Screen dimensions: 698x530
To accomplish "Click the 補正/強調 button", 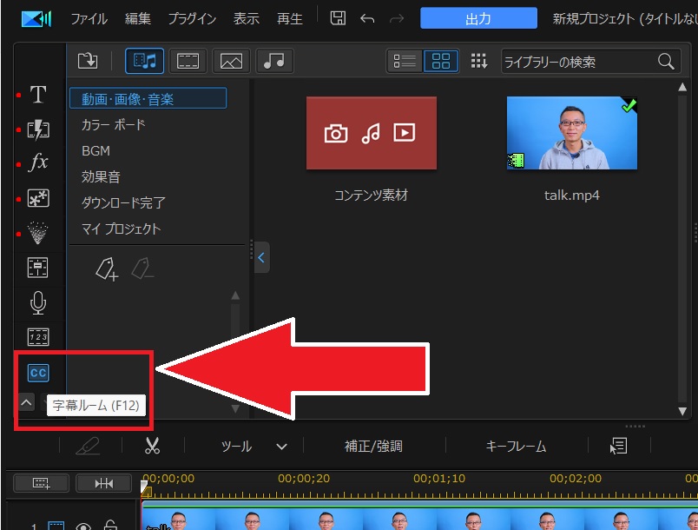I will coord(373,447).
